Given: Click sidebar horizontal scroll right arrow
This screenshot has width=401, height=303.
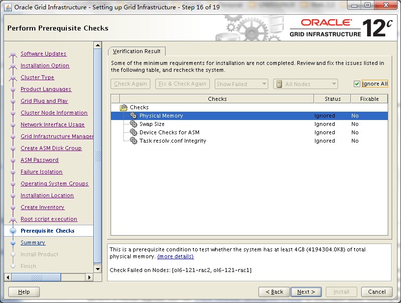Looking at the screenshot, I should click(89, 277).
